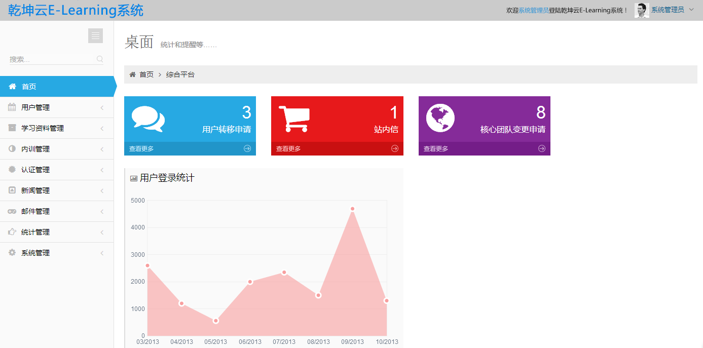Screen dimensions: 703x348
Task: Click arrow icon on 站内信 card footer
Action: 395,148
